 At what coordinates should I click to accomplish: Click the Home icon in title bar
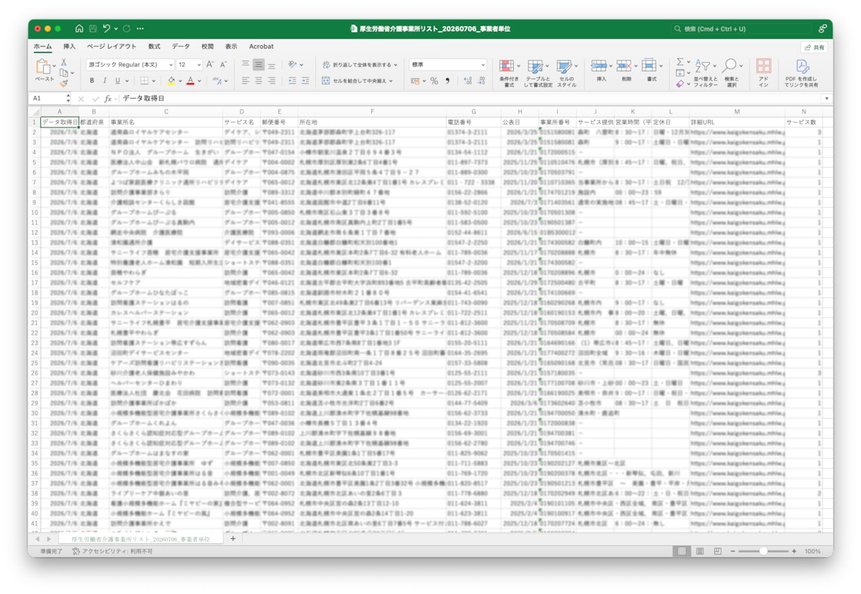click(79, 29)
